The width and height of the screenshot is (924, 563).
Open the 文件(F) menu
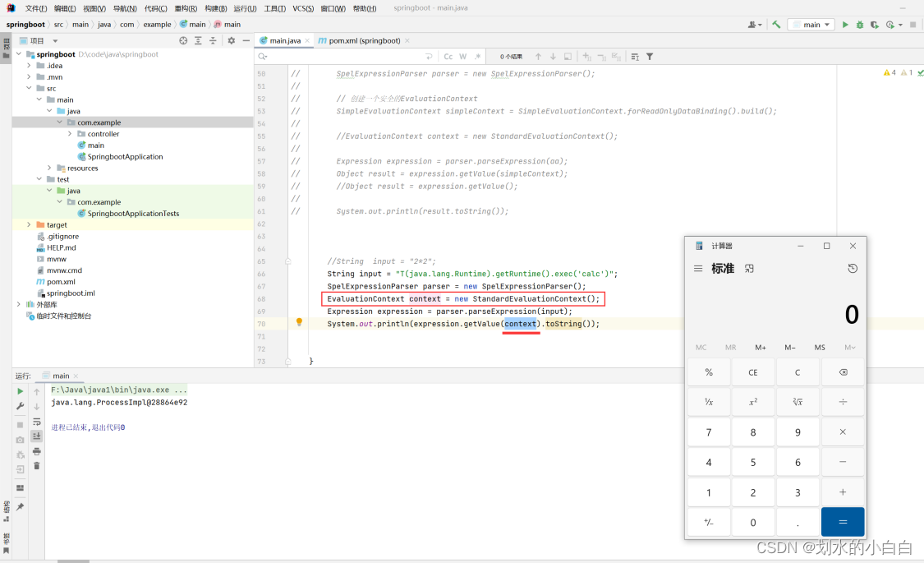coord(36,8)
